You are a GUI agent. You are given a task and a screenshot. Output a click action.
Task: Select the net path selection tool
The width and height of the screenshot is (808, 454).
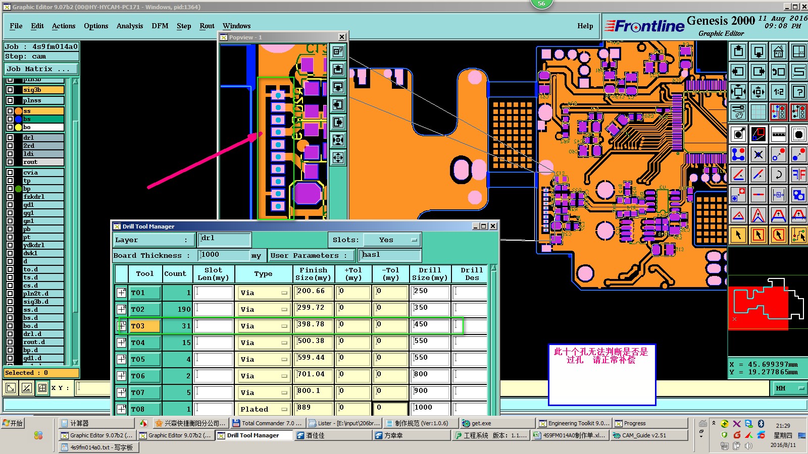[x=799, y=235]
